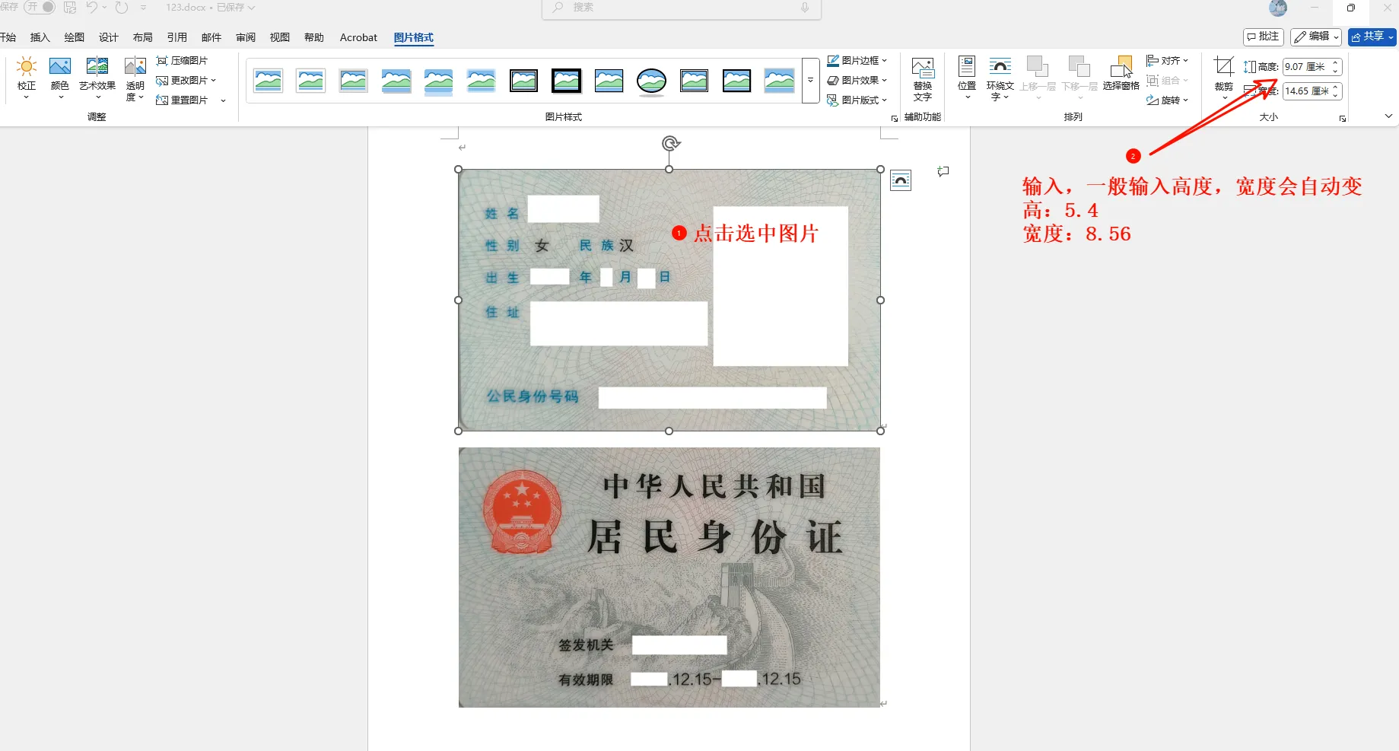1399x751 pixels.
Task: Click the 批注 comments button
Action: (x=1263, y=37)
